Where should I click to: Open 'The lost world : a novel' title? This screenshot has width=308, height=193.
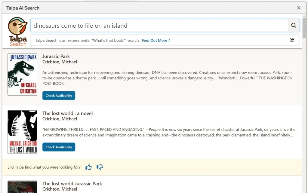[x=67, y=113]
